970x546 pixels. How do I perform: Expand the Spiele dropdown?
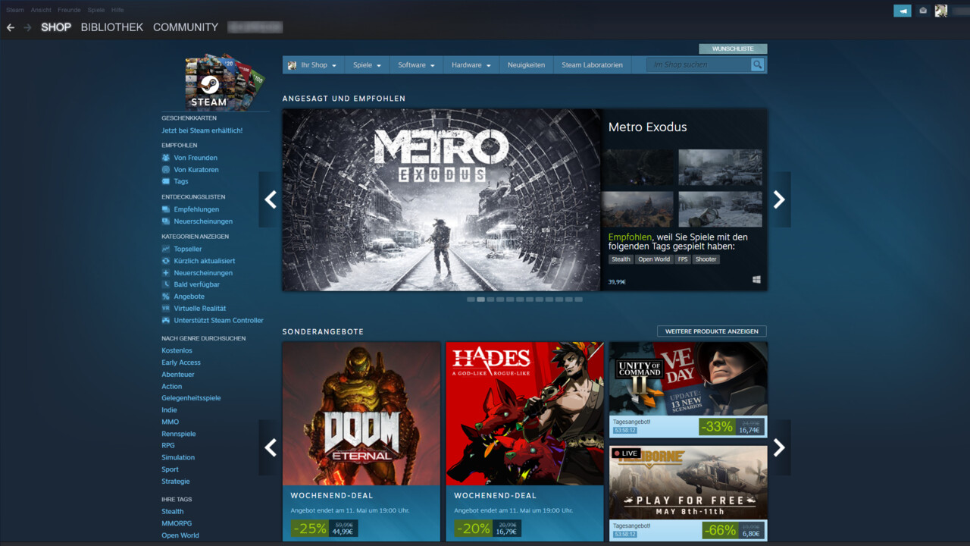pyautogui.click(x=368, y=65)
